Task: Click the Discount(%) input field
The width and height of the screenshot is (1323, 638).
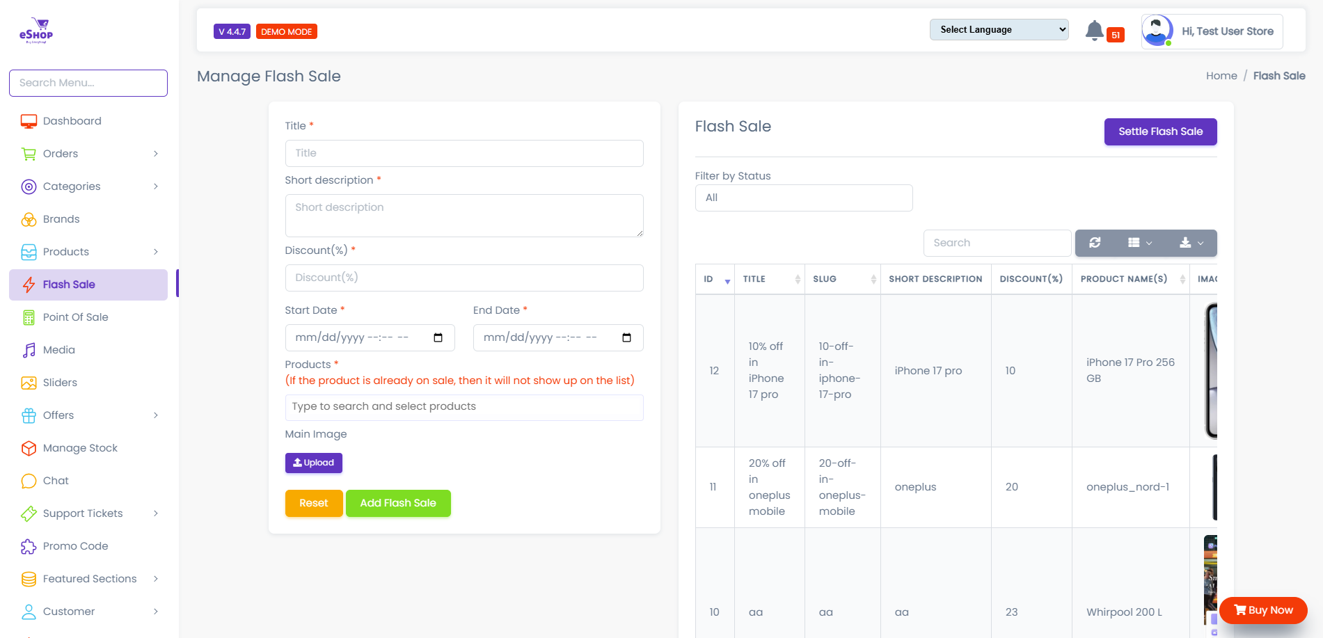Action: 464,278
